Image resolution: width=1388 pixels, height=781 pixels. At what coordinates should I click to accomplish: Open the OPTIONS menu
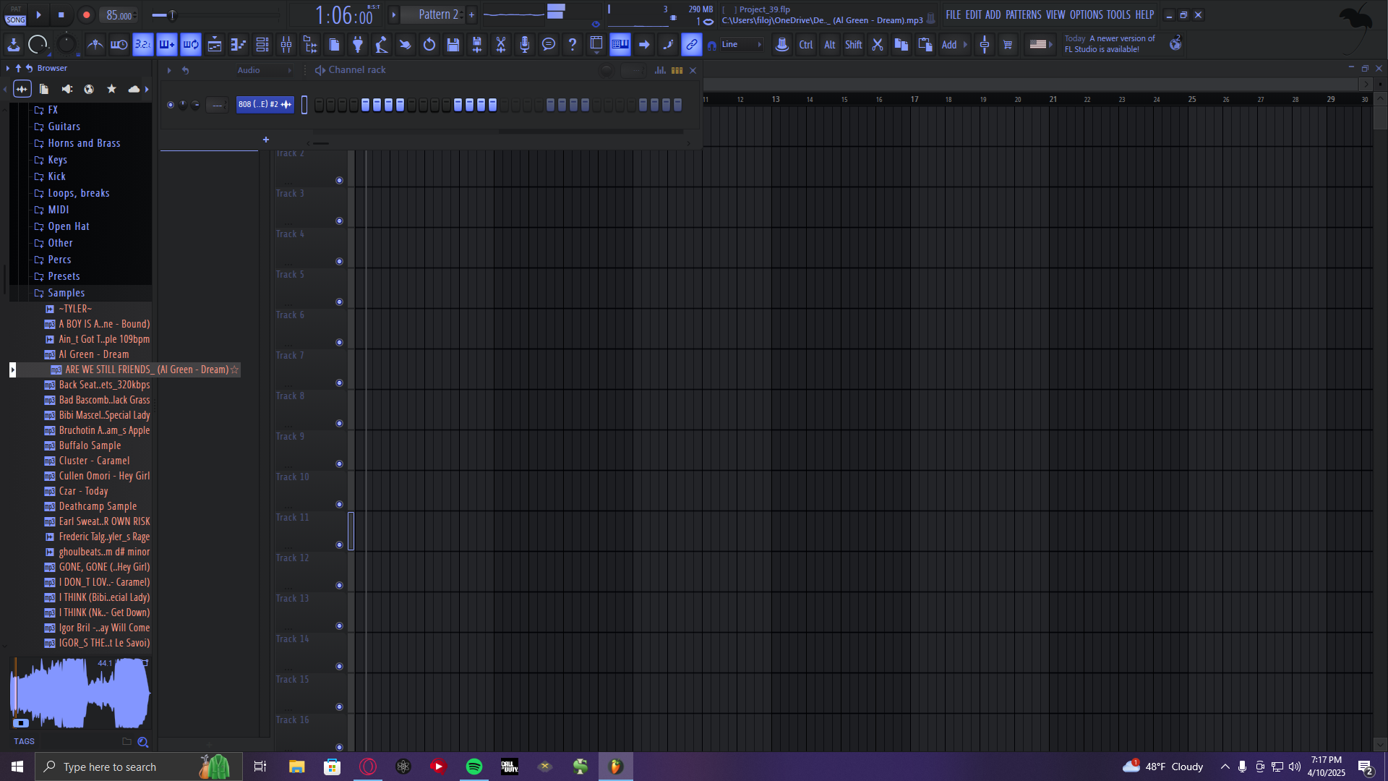pos(1086,14)
